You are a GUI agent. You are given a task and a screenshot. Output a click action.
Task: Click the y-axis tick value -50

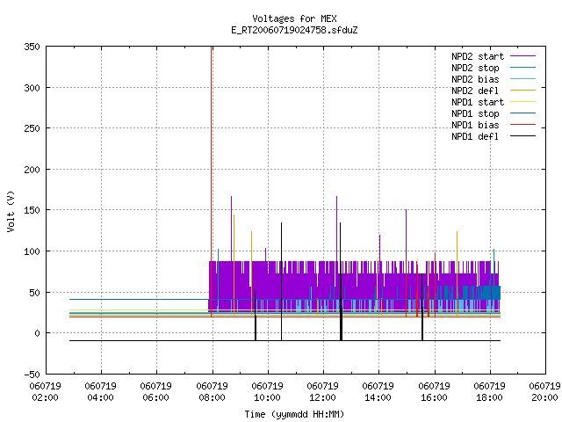point(32,375)
